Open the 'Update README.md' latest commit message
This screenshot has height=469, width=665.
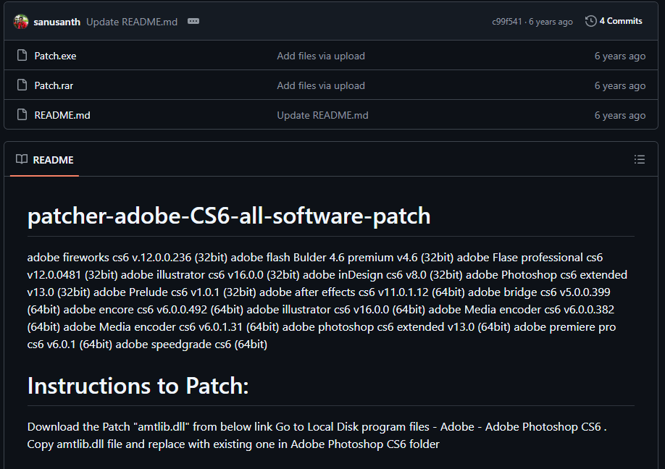point(132,22)
